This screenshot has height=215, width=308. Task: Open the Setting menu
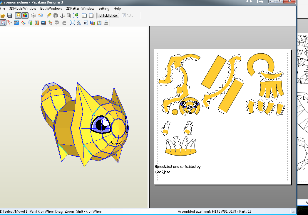point(104,8)
